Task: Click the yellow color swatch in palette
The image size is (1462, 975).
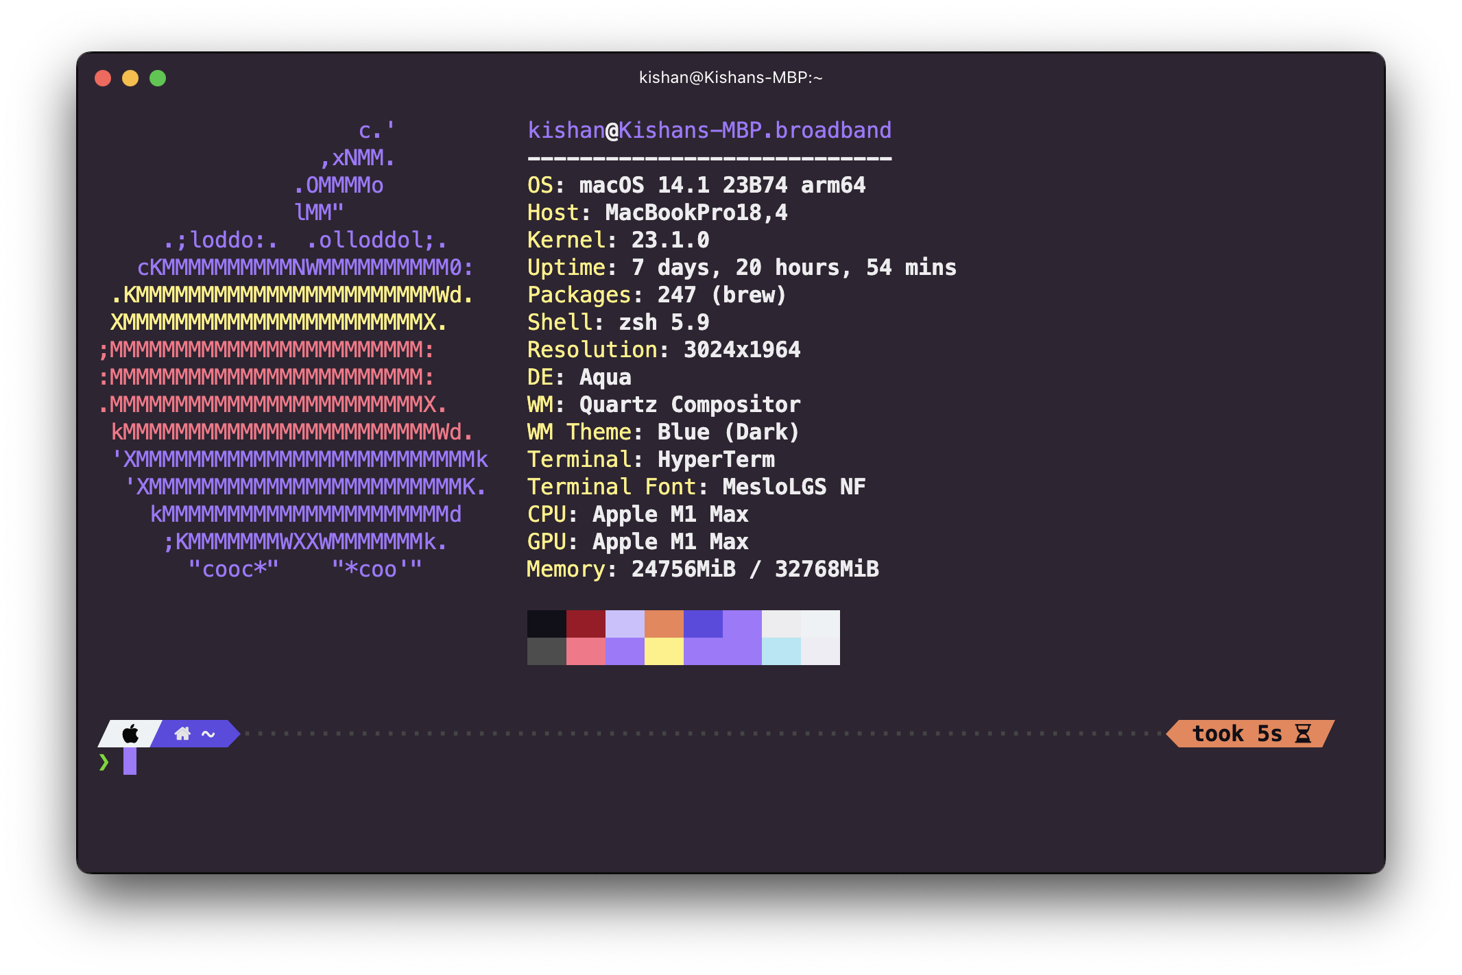Action: [664, 651]
